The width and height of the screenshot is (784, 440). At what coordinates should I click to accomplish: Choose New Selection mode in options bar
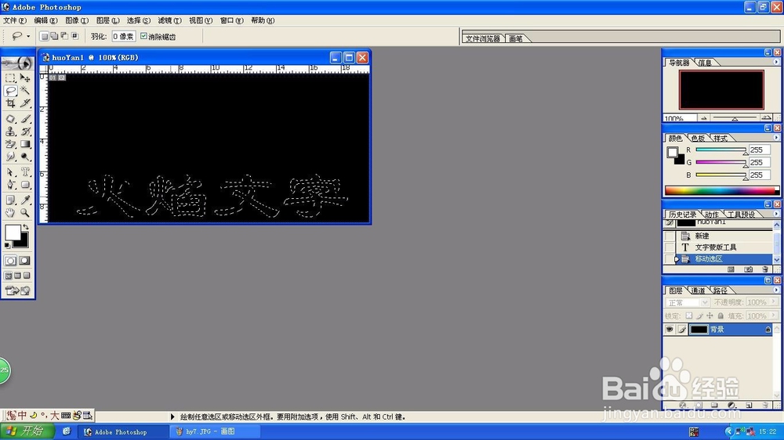tap(44, 36)
